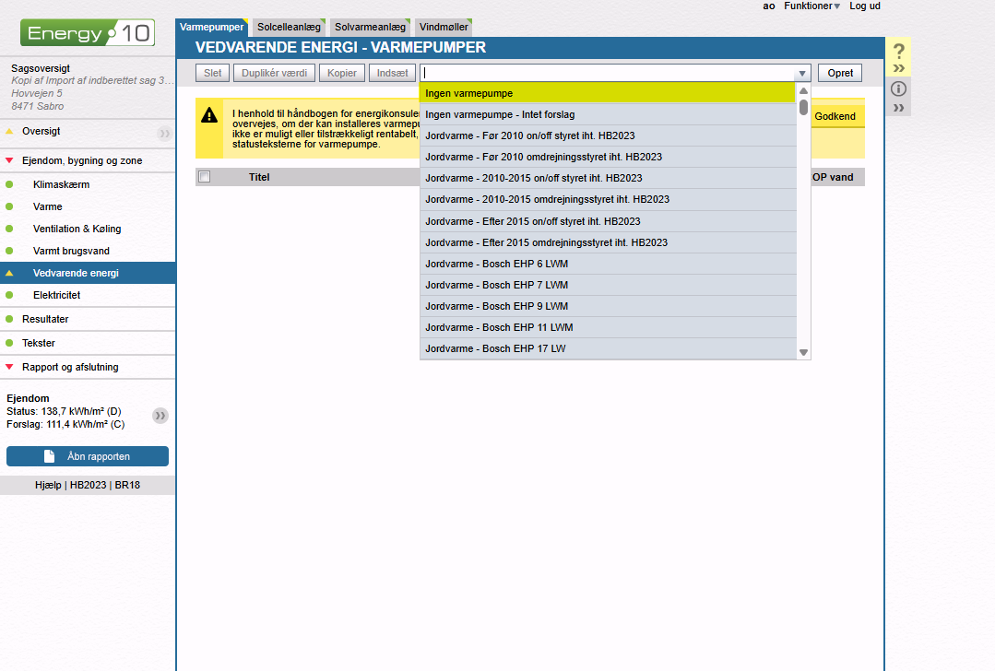Select Jordvarme - Bosch EHP 9 LWM option
Viewport: 995px width, 671px height.
496,306
